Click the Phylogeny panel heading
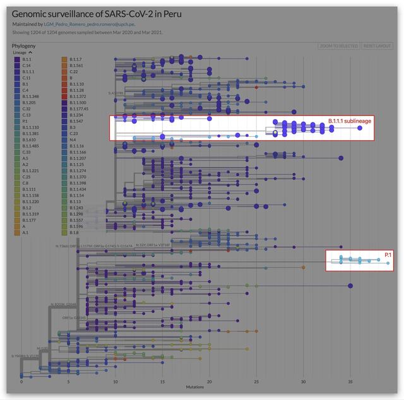This screenshot has height=400, width=404. [x=23, y=46]
